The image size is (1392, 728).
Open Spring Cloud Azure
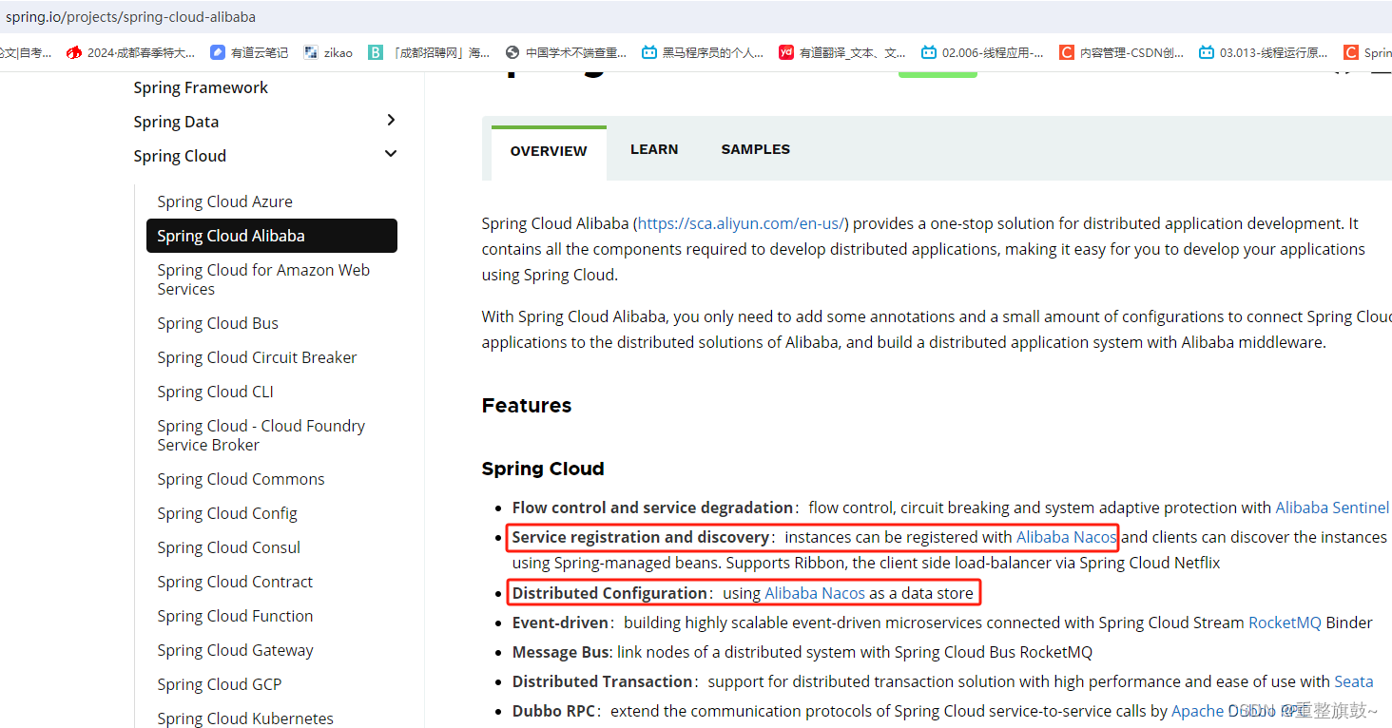point(224,201)
